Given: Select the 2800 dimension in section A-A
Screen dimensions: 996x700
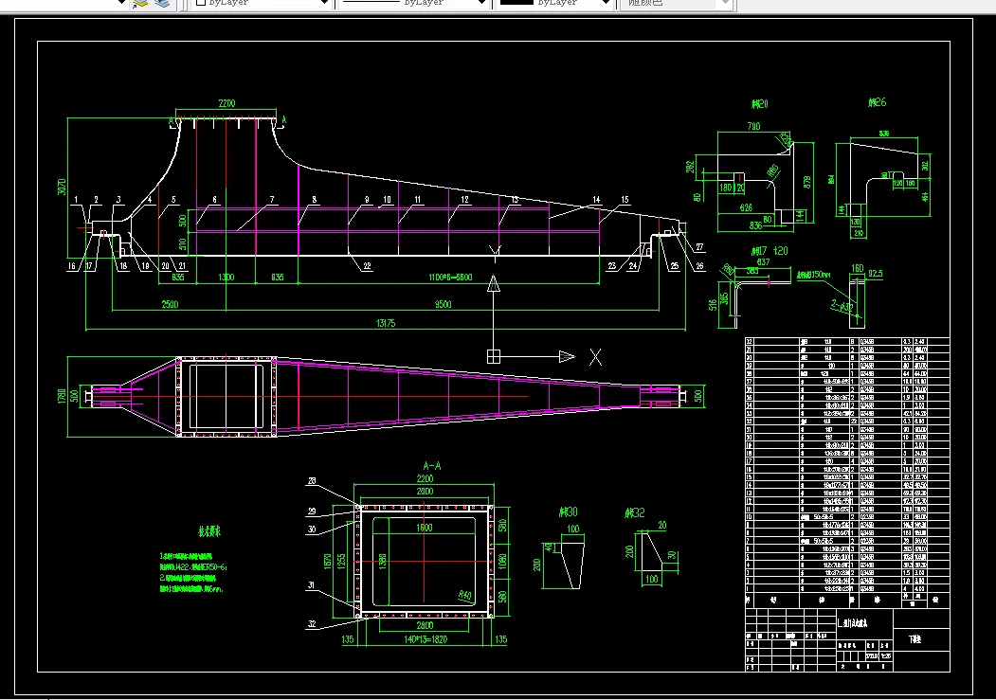Looking at the screenshot, I should click(425, 625).
